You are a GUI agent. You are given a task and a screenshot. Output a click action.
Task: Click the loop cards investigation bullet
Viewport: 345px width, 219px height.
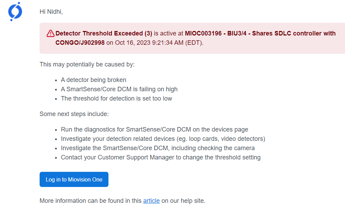click(x=162, y=139)
